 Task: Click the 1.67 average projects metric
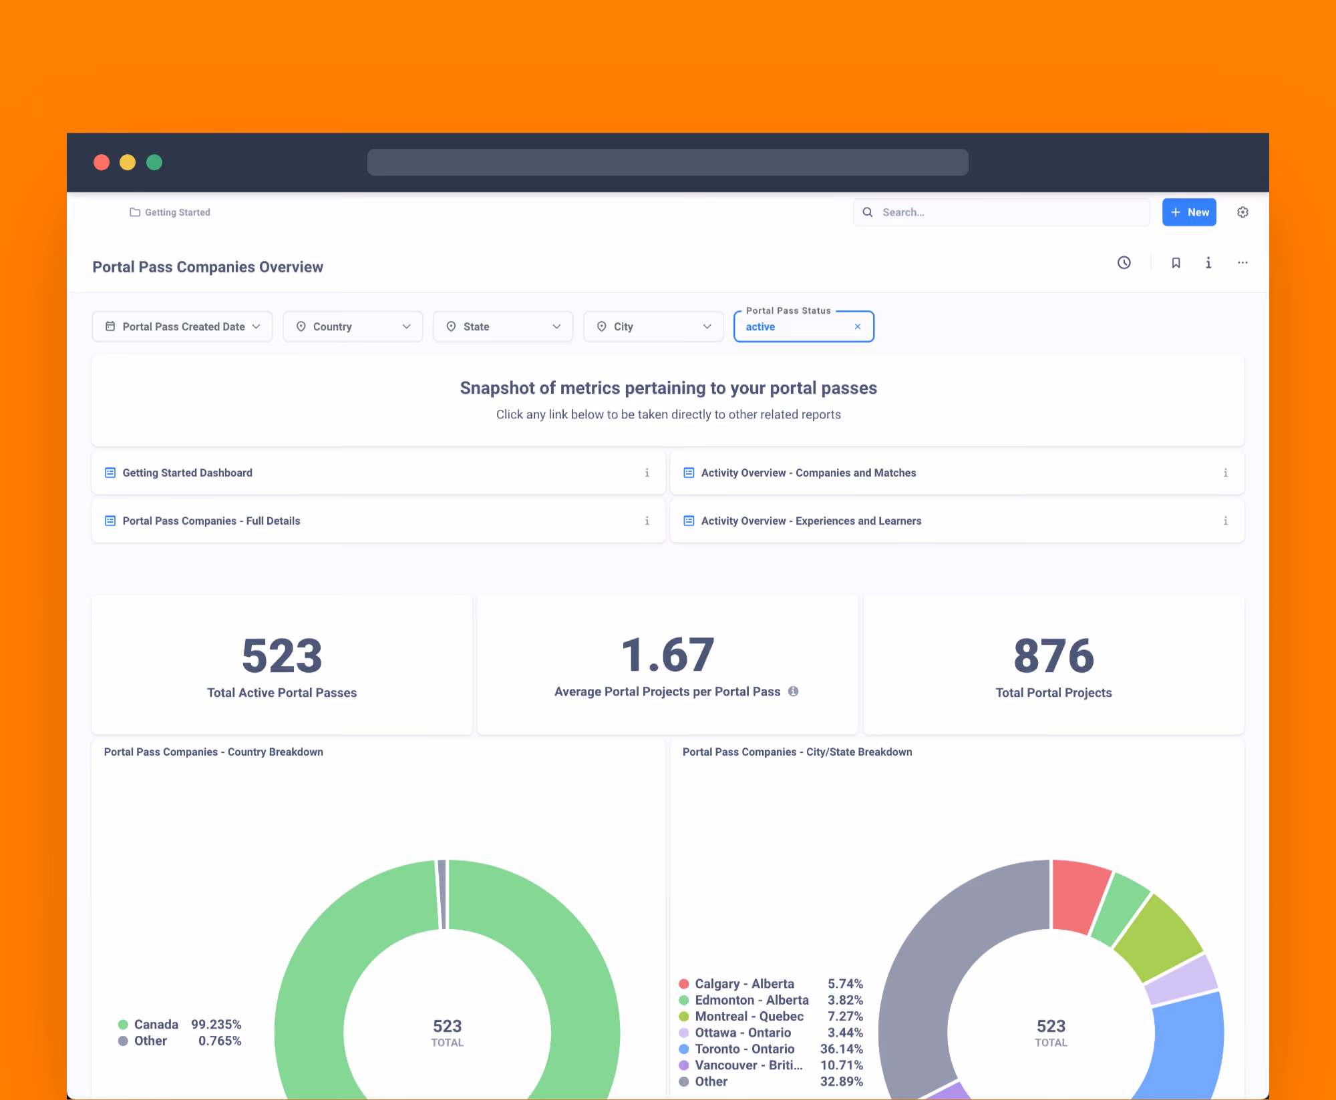(667, 655)
